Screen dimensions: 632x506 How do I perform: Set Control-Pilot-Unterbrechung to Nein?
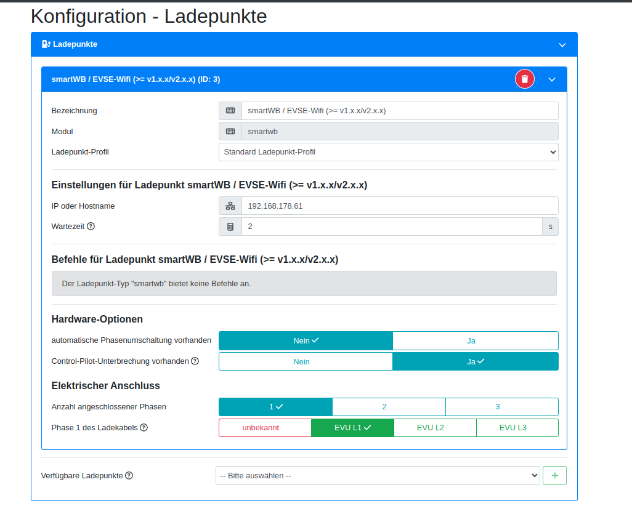tap(306, 361)
